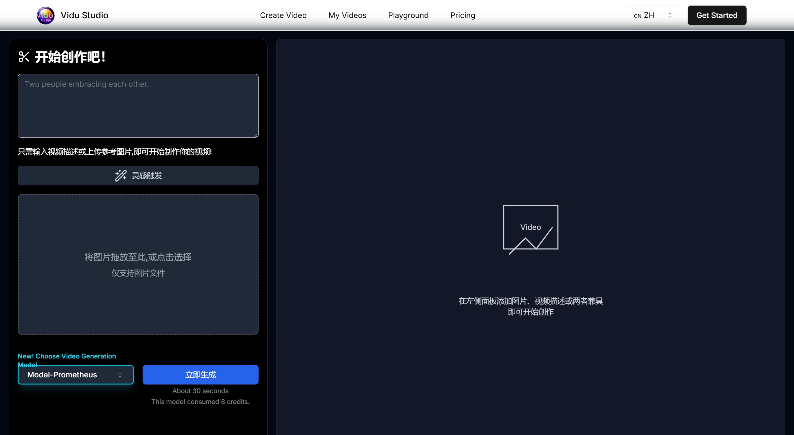Navigate to Pricing page
This screenshot has width=794, height=435.
coord(463,15)
